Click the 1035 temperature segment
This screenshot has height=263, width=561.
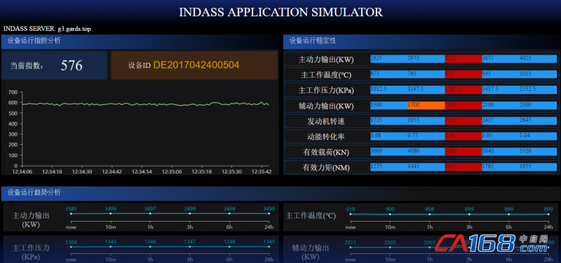[x=538, y=74]
